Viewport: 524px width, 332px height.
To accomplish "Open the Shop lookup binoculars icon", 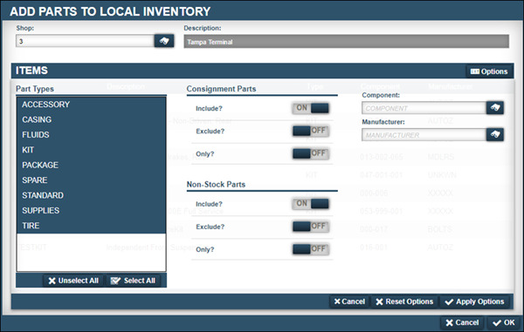I will pyautogui.click(x=164, y=41).
